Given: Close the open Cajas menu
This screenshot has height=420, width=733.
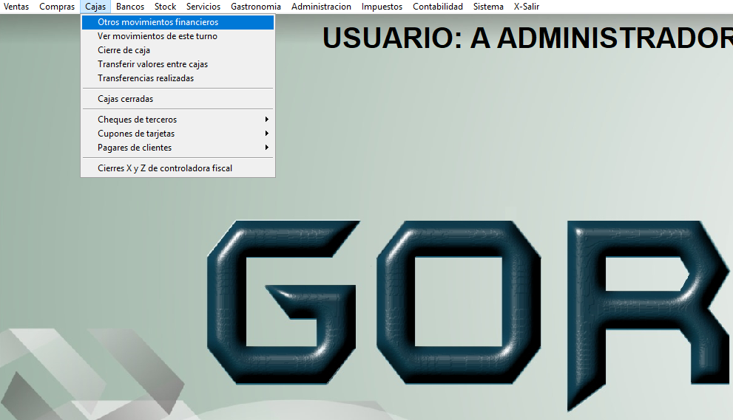Looking at the screenshot, I should [95, 7].
